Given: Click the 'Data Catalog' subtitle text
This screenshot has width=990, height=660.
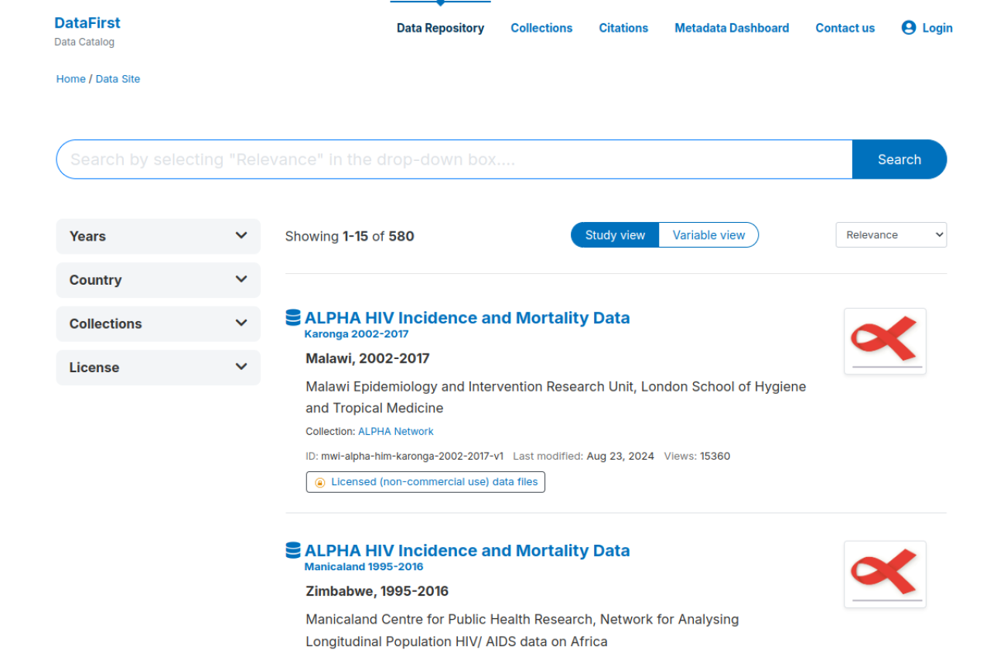Looking at the screenshot, I should 84,42.
